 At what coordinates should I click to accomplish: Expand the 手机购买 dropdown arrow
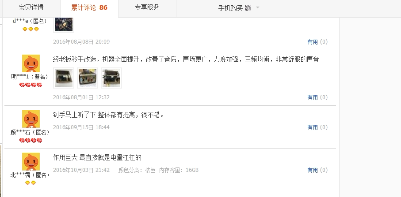[x=257, y=7]
